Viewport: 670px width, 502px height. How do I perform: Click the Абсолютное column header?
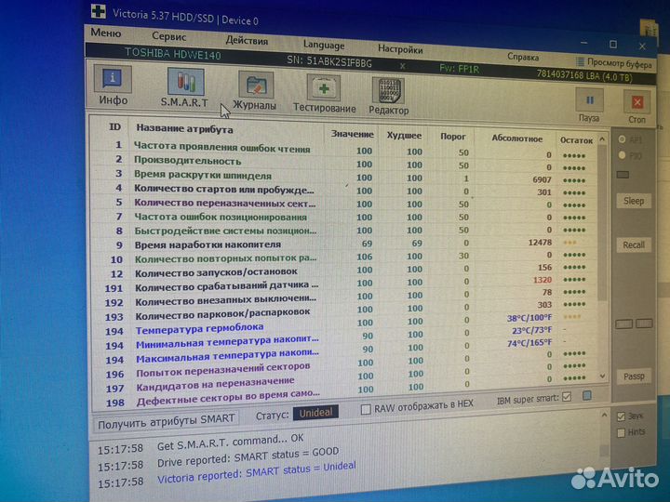click(x=517, y=139)
